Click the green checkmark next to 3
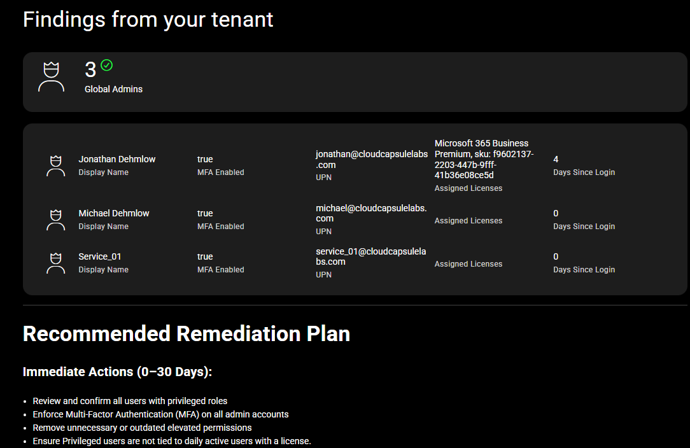 tap(107, 65)
